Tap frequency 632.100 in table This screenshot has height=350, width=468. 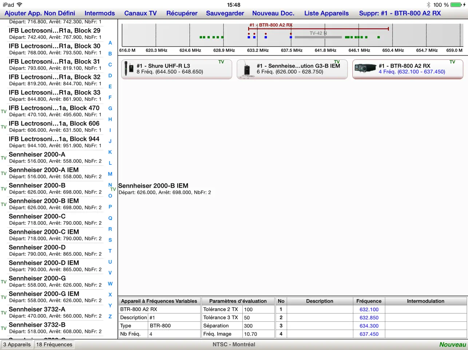369,309
